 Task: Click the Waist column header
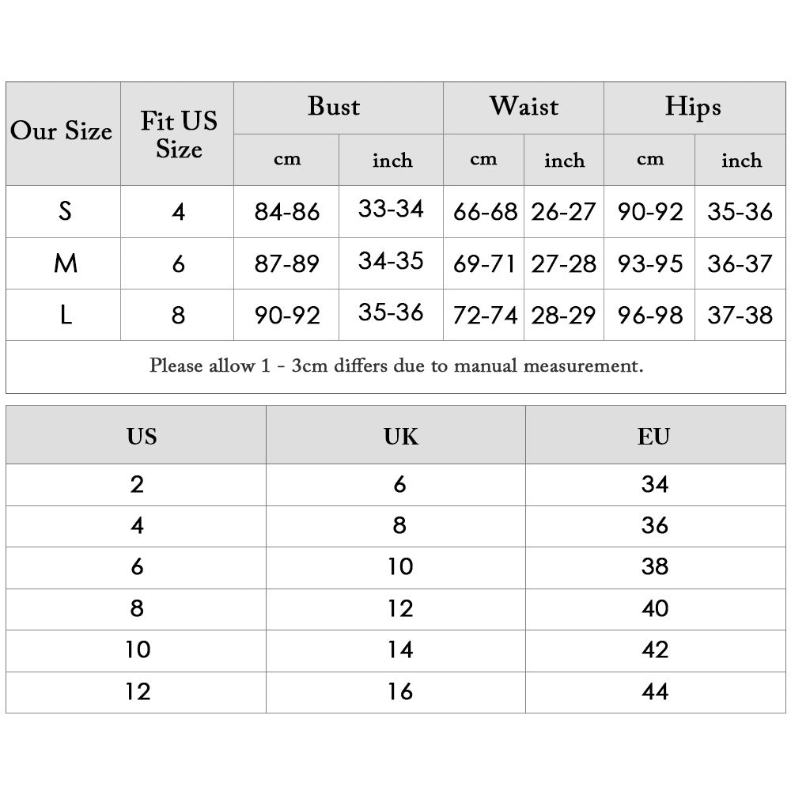(x=523, y=107)
